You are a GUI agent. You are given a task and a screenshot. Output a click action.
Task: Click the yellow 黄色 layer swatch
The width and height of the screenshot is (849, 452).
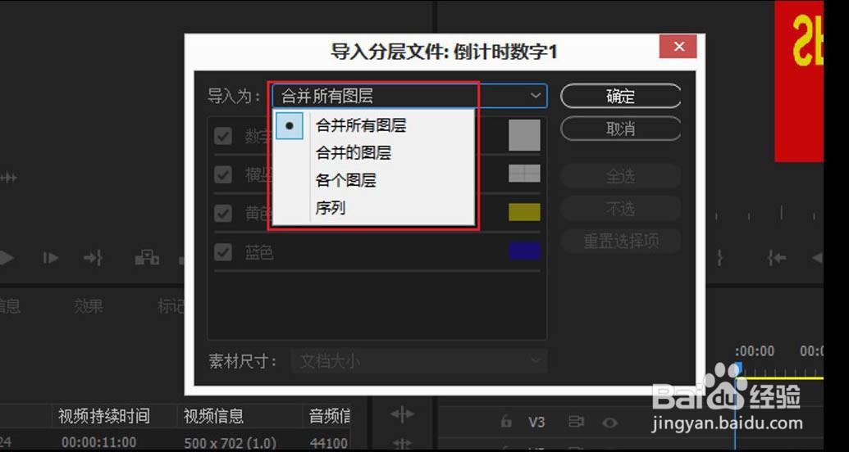point(524,212)
